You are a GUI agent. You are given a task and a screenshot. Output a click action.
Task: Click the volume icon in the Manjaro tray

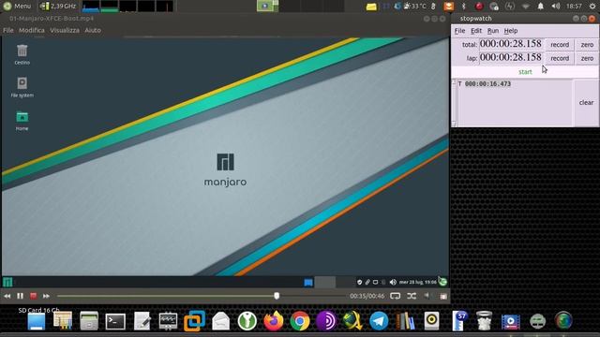[x=393, y=282]
